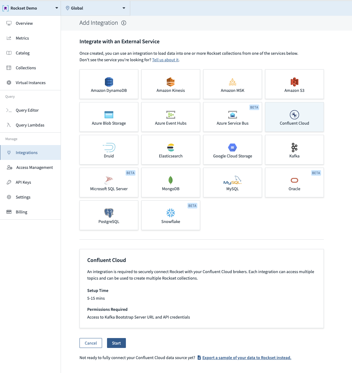352x373 pixels.
Task: Open 'Export a sample of your data' link
Action: coord(247,358)
